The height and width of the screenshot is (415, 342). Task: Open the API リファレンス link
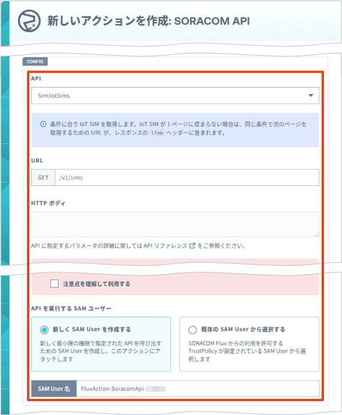click(166, 246)
